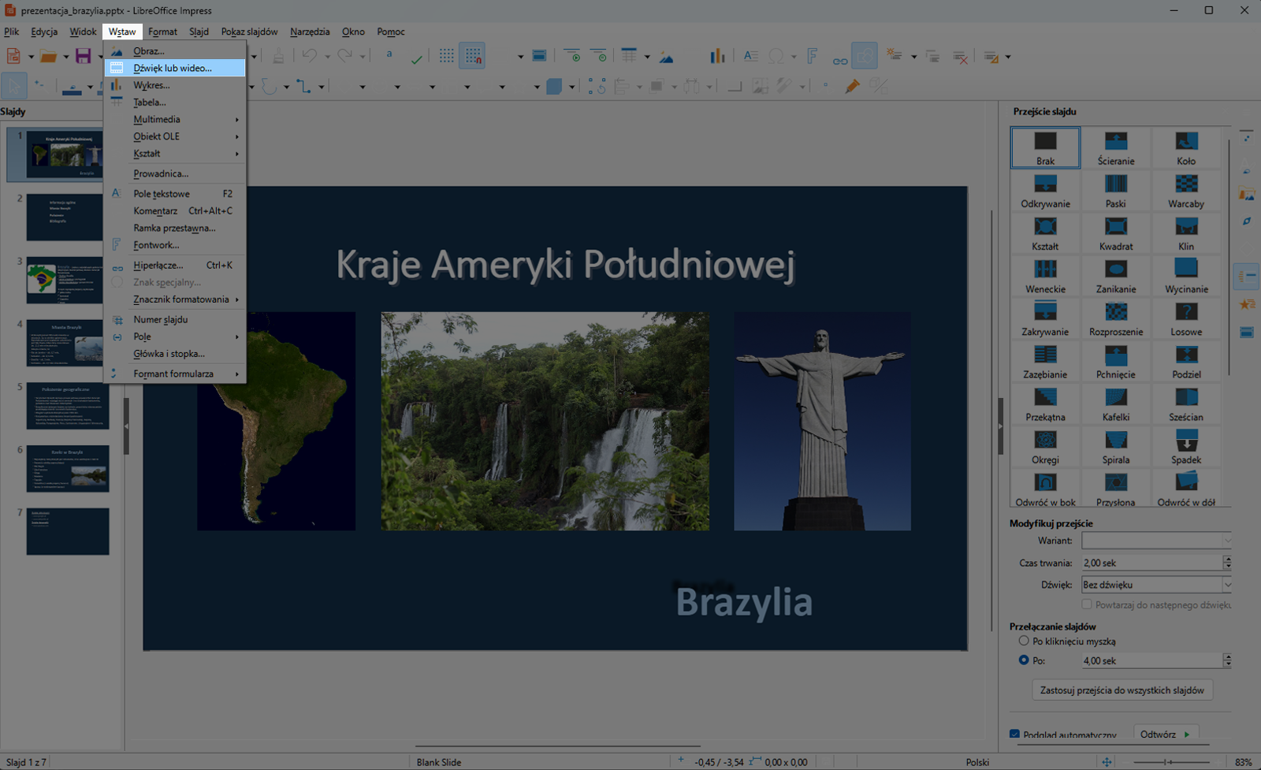Apply the Warcaby transition effect
Screen dimensions: 1261x770
1185,191
